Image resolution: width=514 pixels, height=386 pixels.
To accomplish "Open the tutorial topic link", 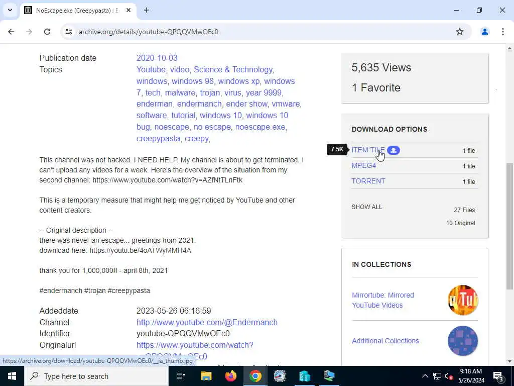I will pos(183,115).
